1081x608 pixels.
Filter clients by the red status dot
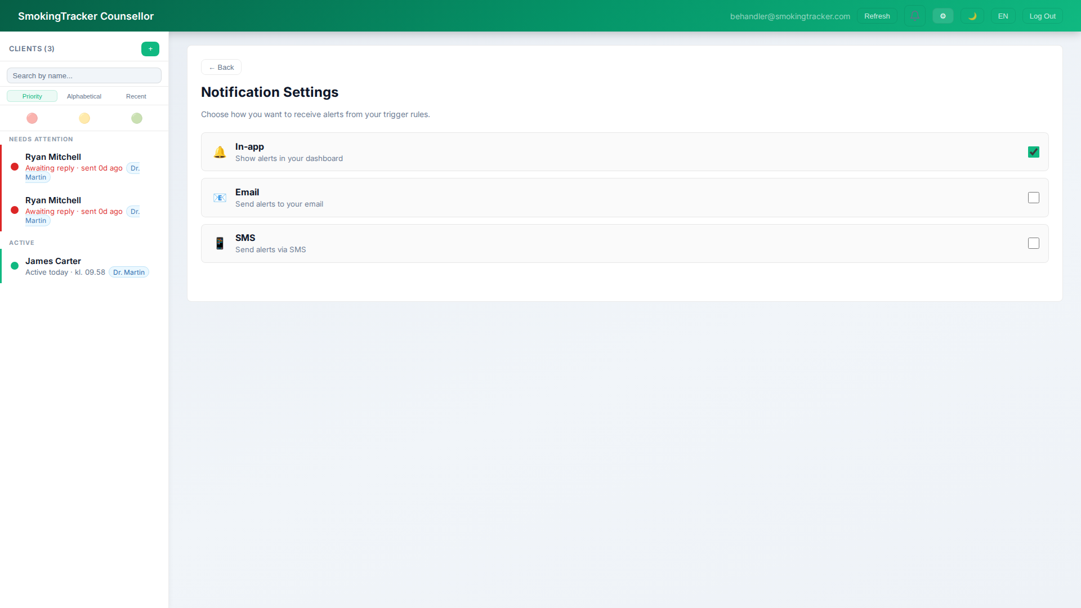coord(32,118)
